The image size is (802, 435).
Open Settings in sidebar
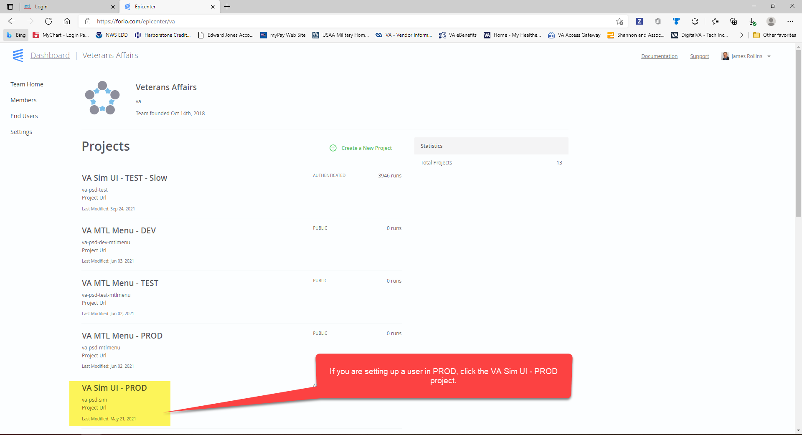pyautogui.click(x=21, y=132)
